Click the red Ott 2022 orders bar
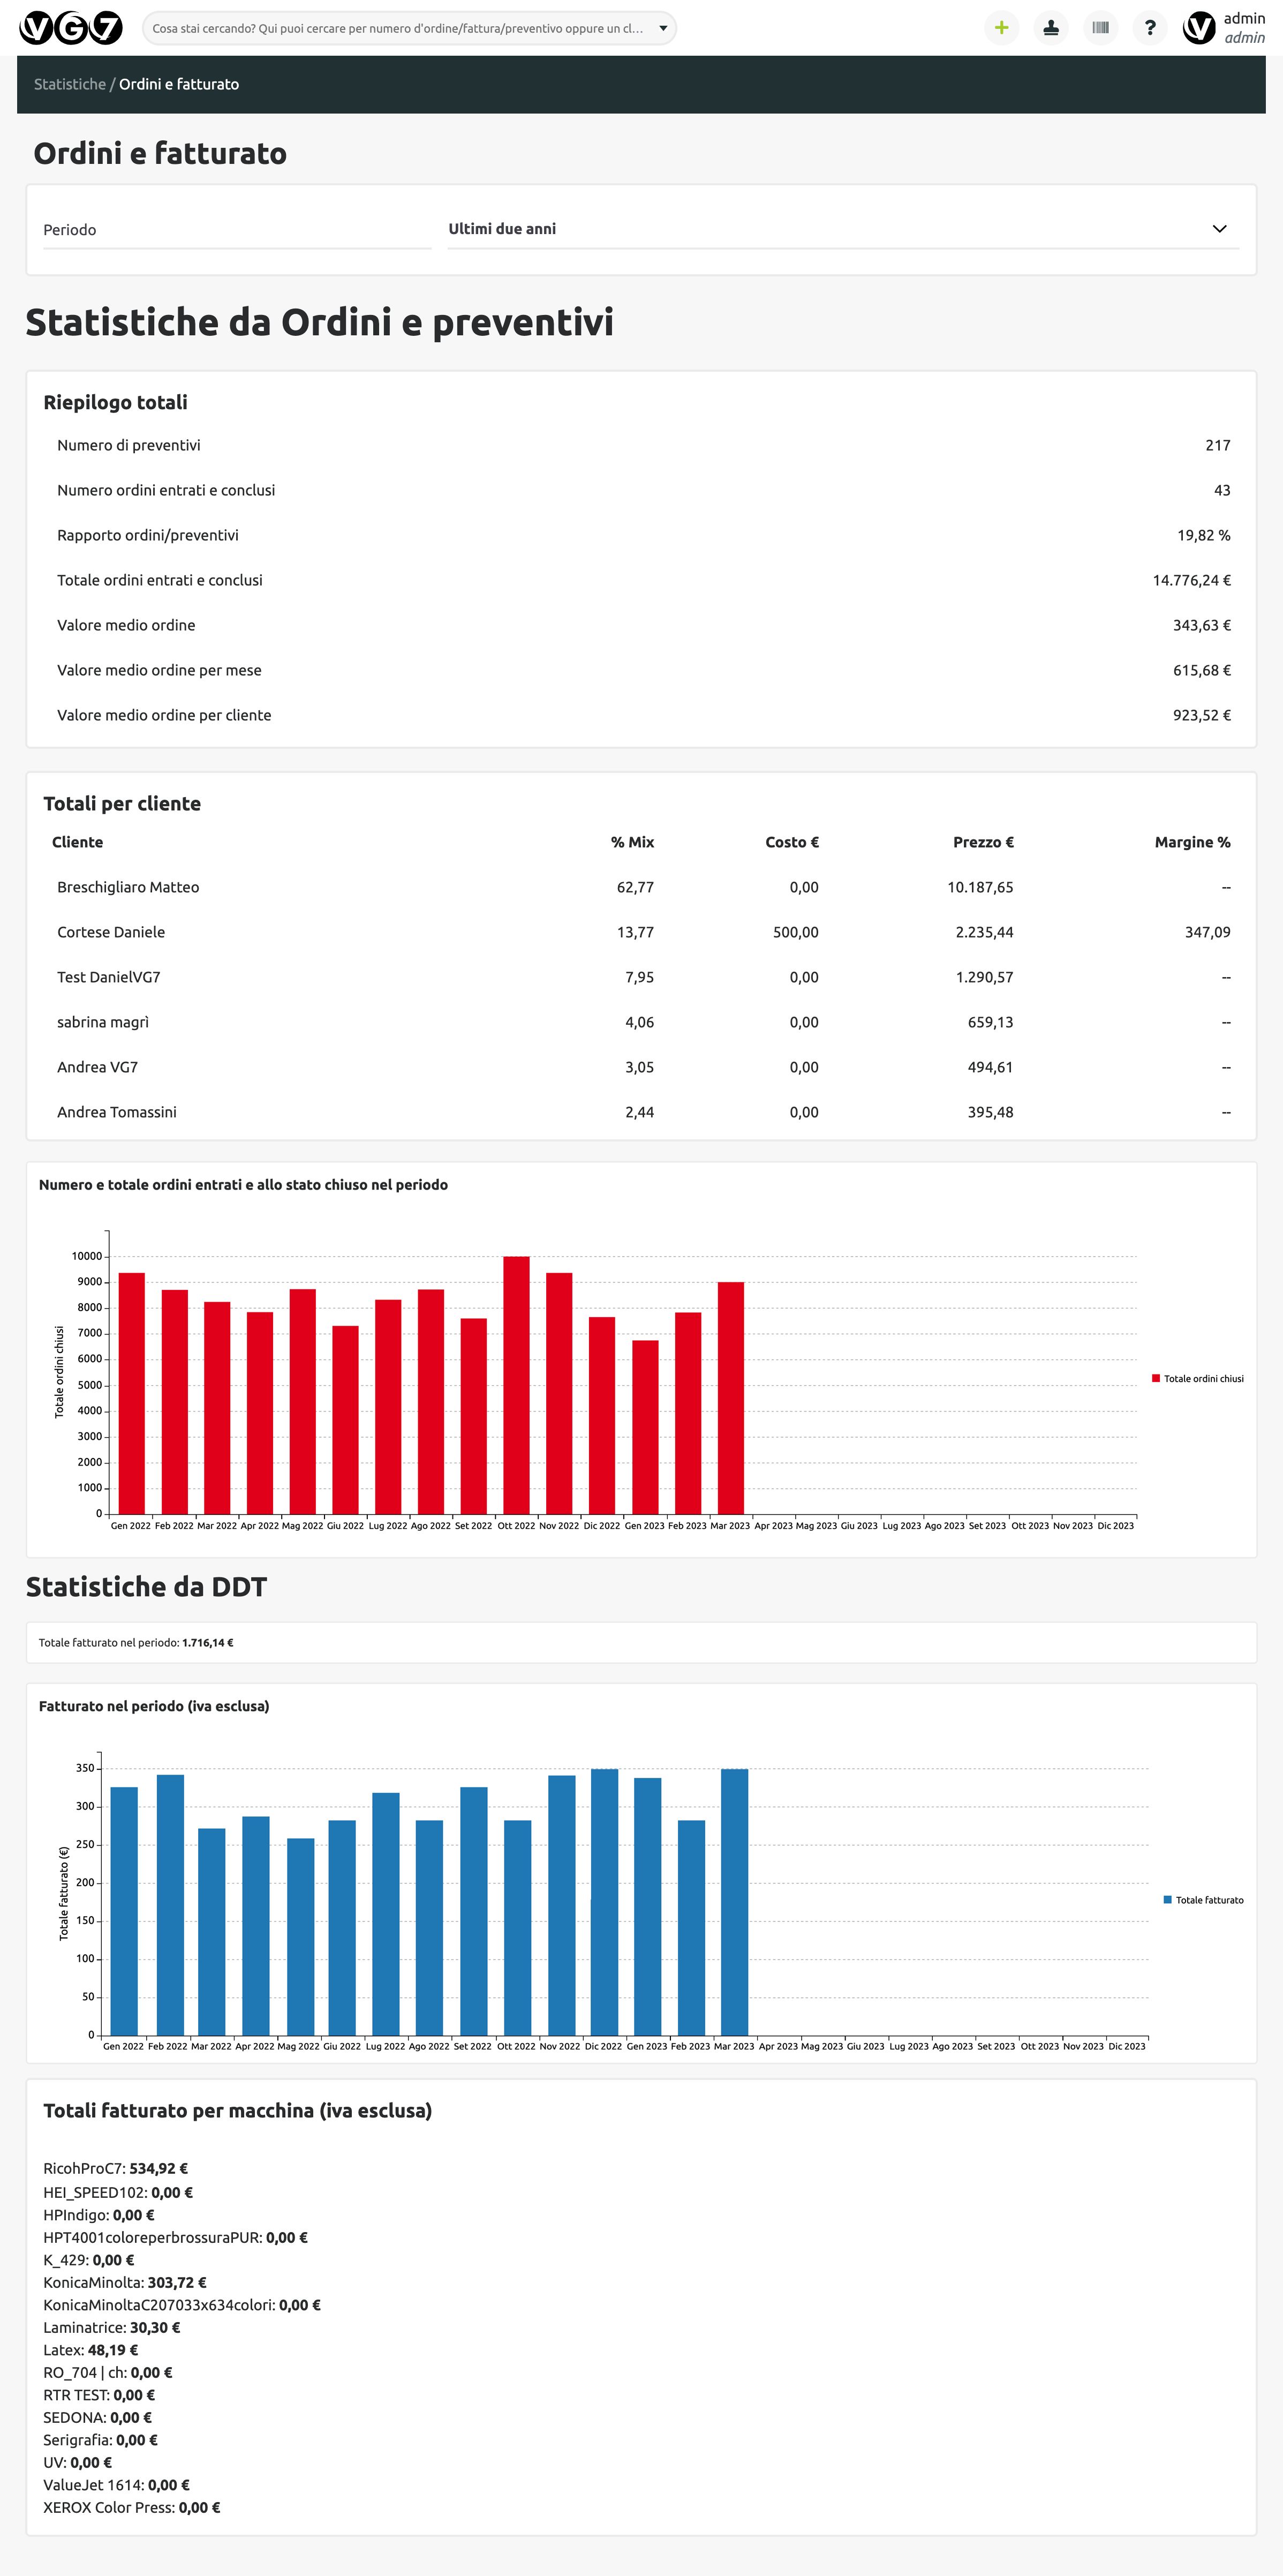The image size is (1283, 2576). point(516,1384)
